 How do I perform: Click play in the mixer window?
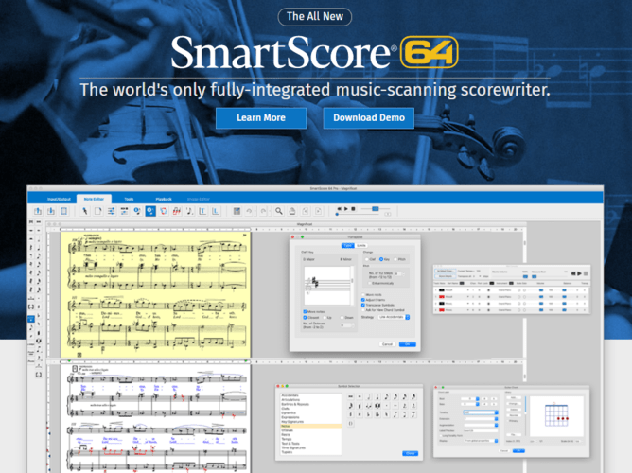(579, 273)
